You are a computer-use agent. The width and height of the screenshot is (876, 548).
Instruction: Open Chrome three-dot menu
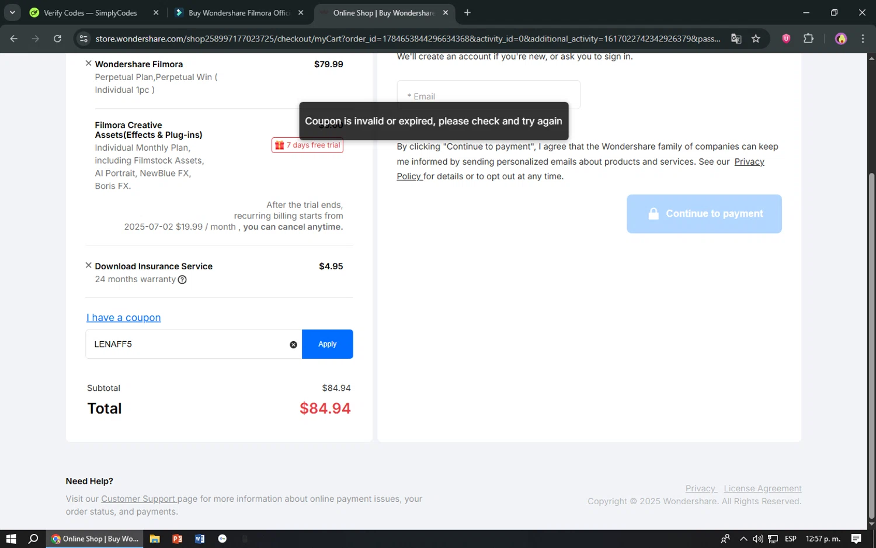click(863, 39)
